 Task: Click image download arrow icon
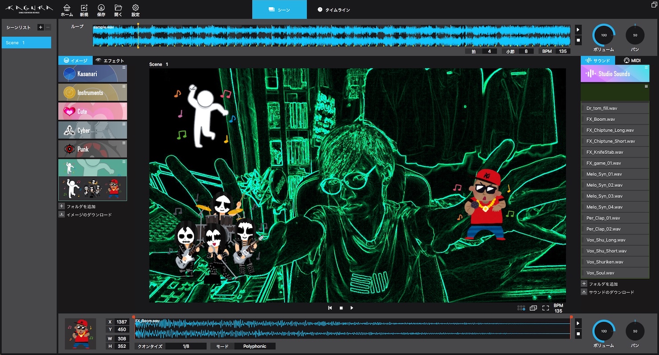click(x=61, y=214)
